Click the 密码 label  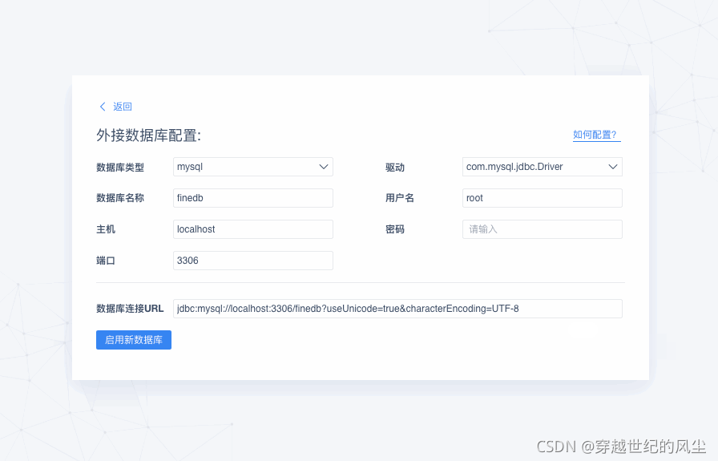395,229
